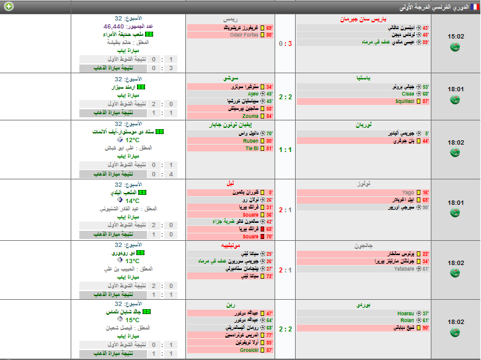Click the weather icon next to 14°C
481x360 pixels.
[x=120, y=200]
